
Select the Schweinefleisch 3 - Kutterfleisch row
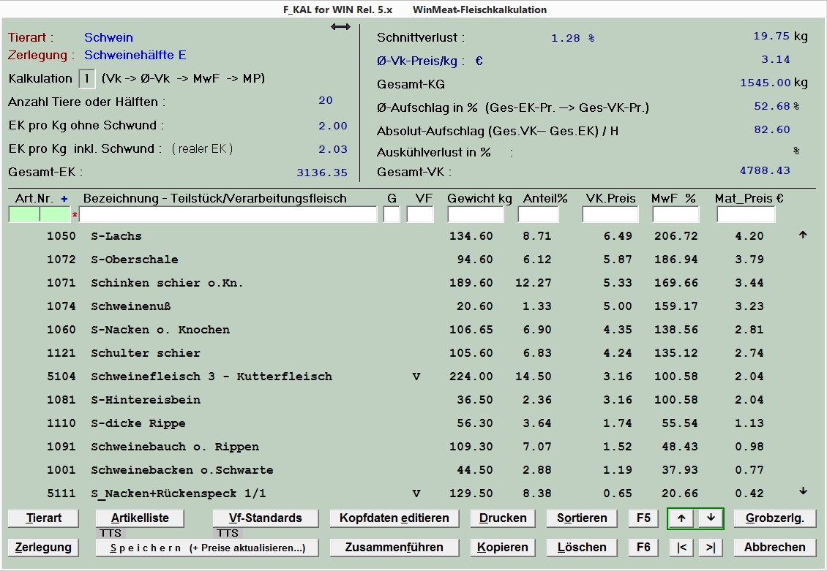coord(212,377)
